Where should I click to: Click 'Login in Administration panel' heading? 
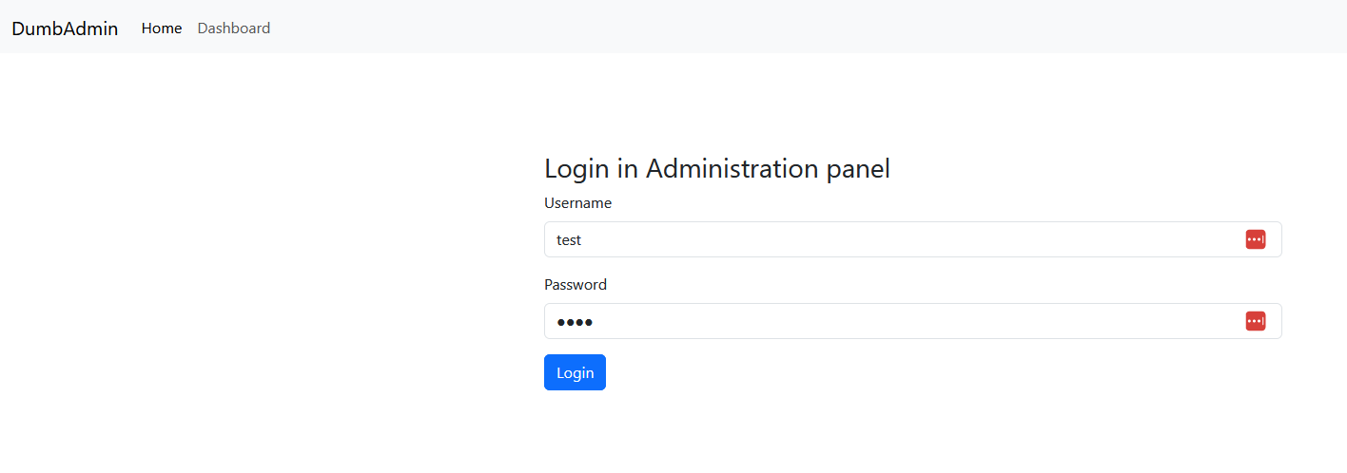(x=717, y=169)
